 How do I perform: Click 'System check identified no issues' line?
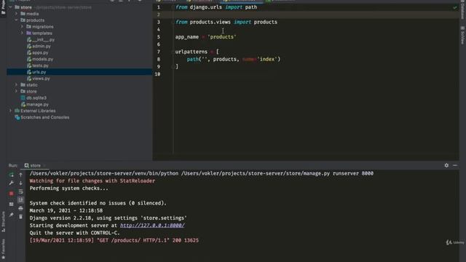[x=98, y=203]
